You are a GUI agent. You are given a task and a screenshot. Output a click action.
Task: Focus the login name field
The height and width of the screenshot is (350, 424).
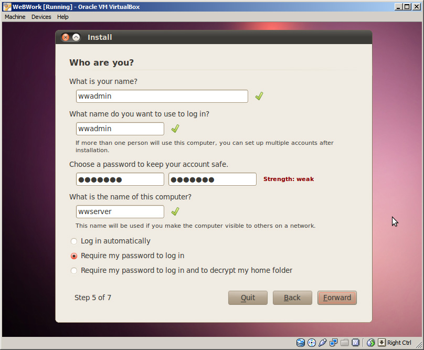point(120,129)
